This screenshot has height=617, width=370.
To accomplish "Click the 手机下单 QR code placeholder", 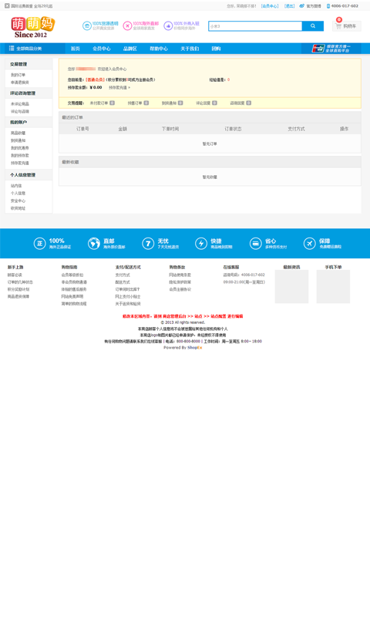I will pos(333,286).
